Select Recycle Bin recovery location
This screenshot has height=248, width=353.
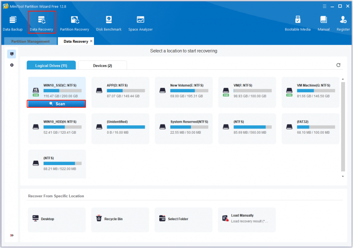[120, 219]
